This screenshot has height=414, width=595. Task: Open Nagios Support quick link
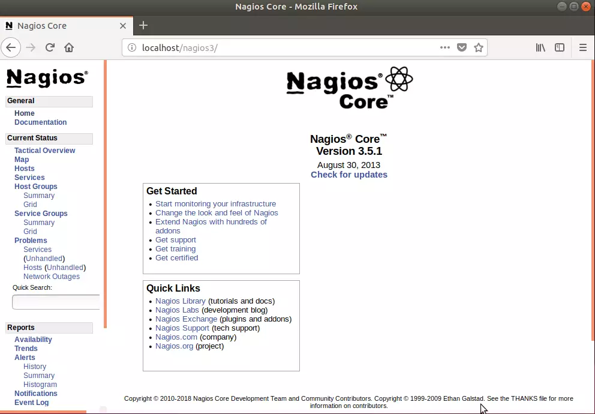[x=182, y=328]
